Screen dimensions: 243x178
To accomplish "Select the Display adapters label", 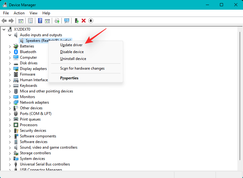I will (x=33, y=69).
